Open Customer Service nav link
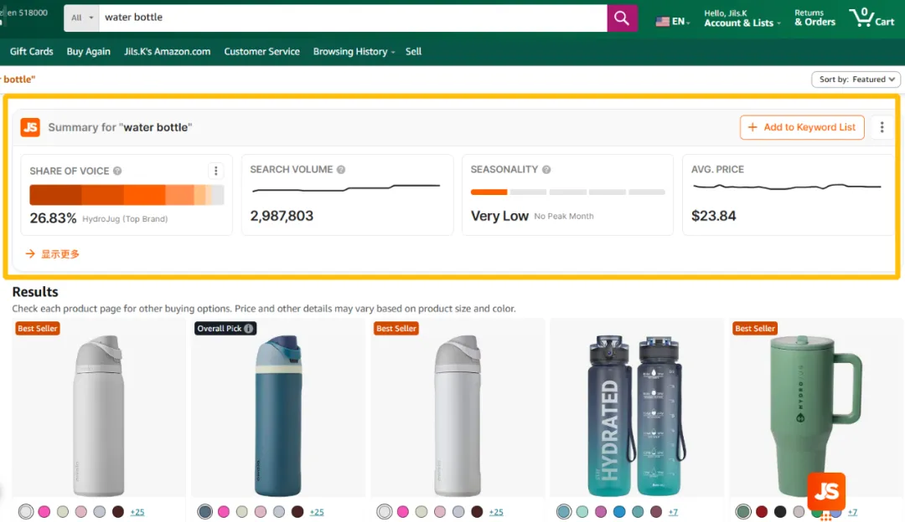This screenshot has width=905, height=522. tap(262, 51)
